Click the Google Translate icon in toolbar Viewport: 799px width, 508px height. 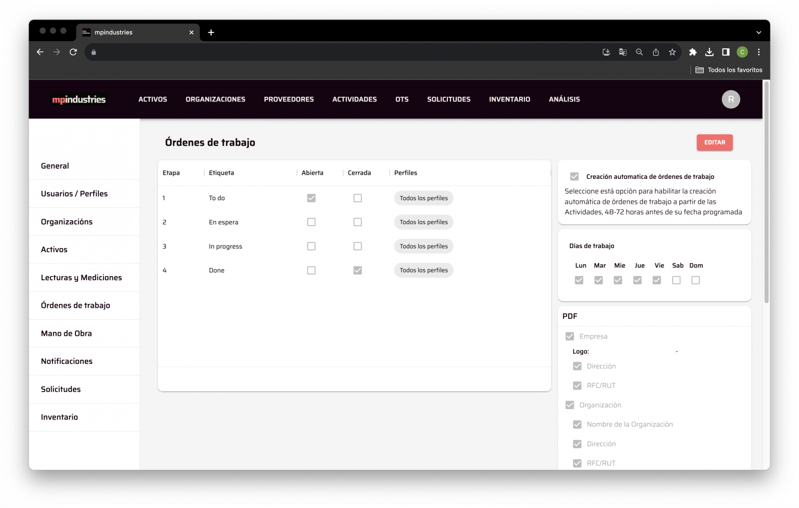[x=623, y=52]
